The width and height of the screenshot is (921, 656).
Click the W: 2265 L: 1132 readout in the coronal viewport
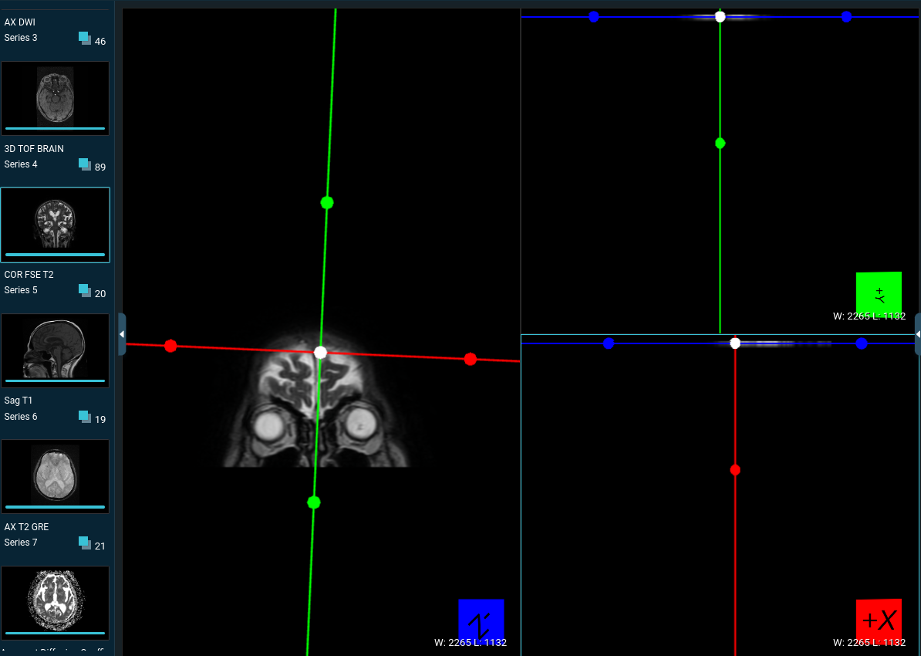471,642
